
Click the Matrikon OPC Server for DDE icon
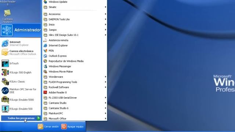[x=5, y=91]
